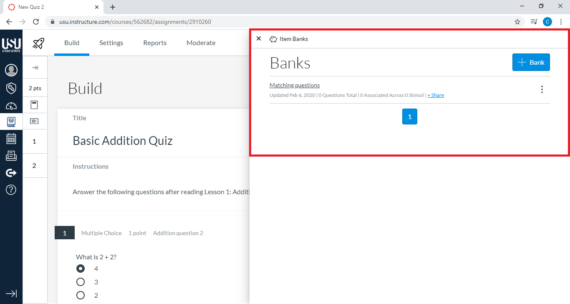Open the Matching questions bank link
Viewport: 570px width, 304px height.
point(295,85)
